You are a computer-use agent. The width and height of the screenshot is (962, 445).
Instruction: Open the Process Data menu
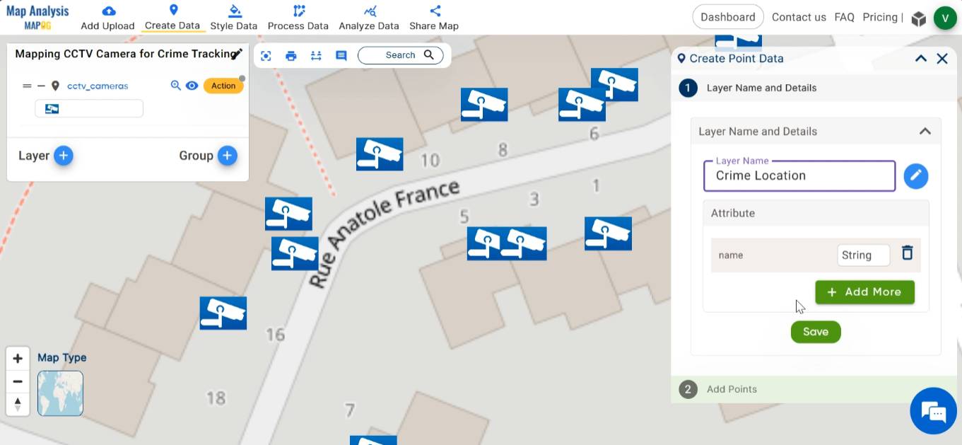tap(298, 18)
